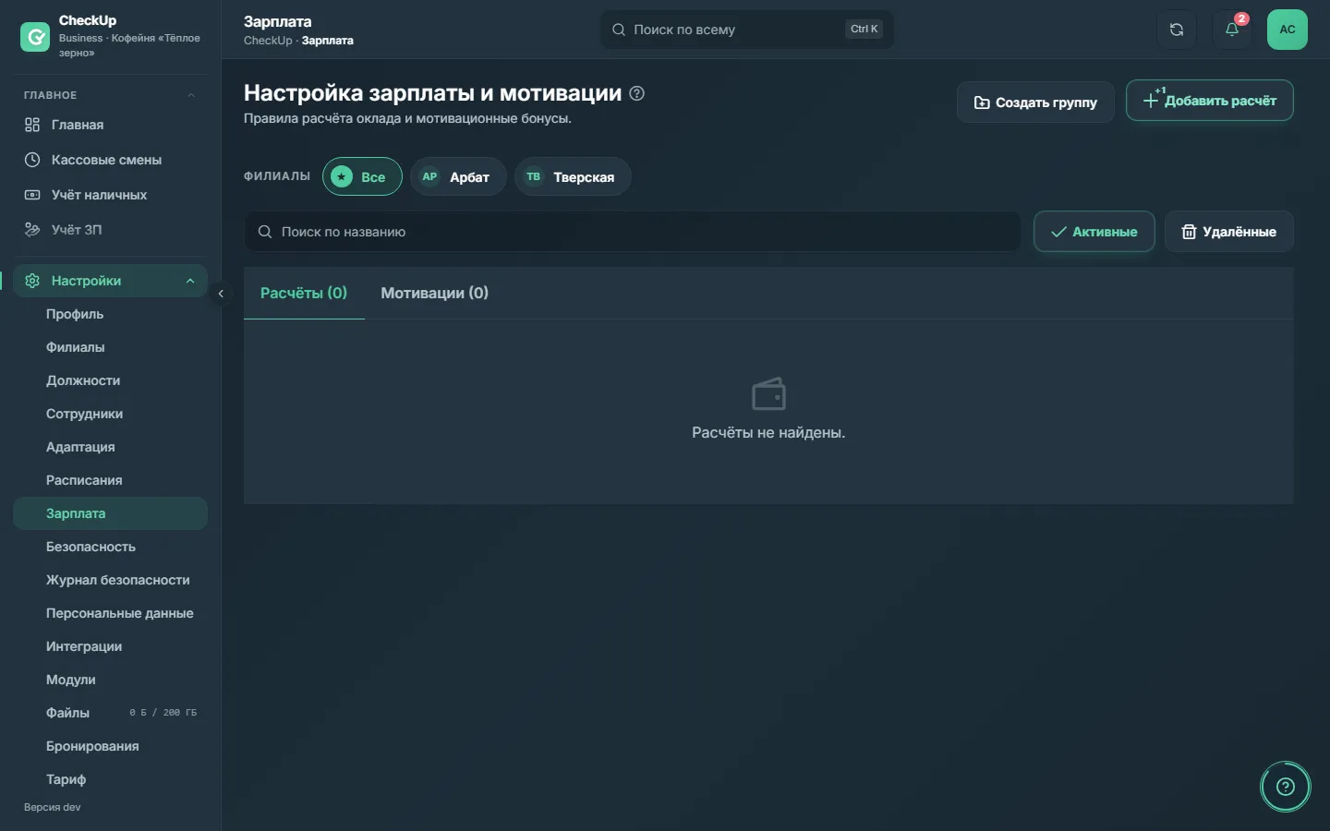Image resolution: width=1330 pixels, height=831 pixels.
Task: Open Модули settings
Action: click(x=110, y=680)
